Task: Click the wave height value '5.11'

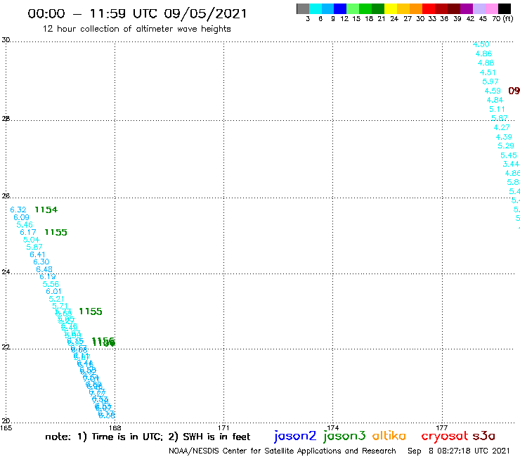Action: point(497,109)
